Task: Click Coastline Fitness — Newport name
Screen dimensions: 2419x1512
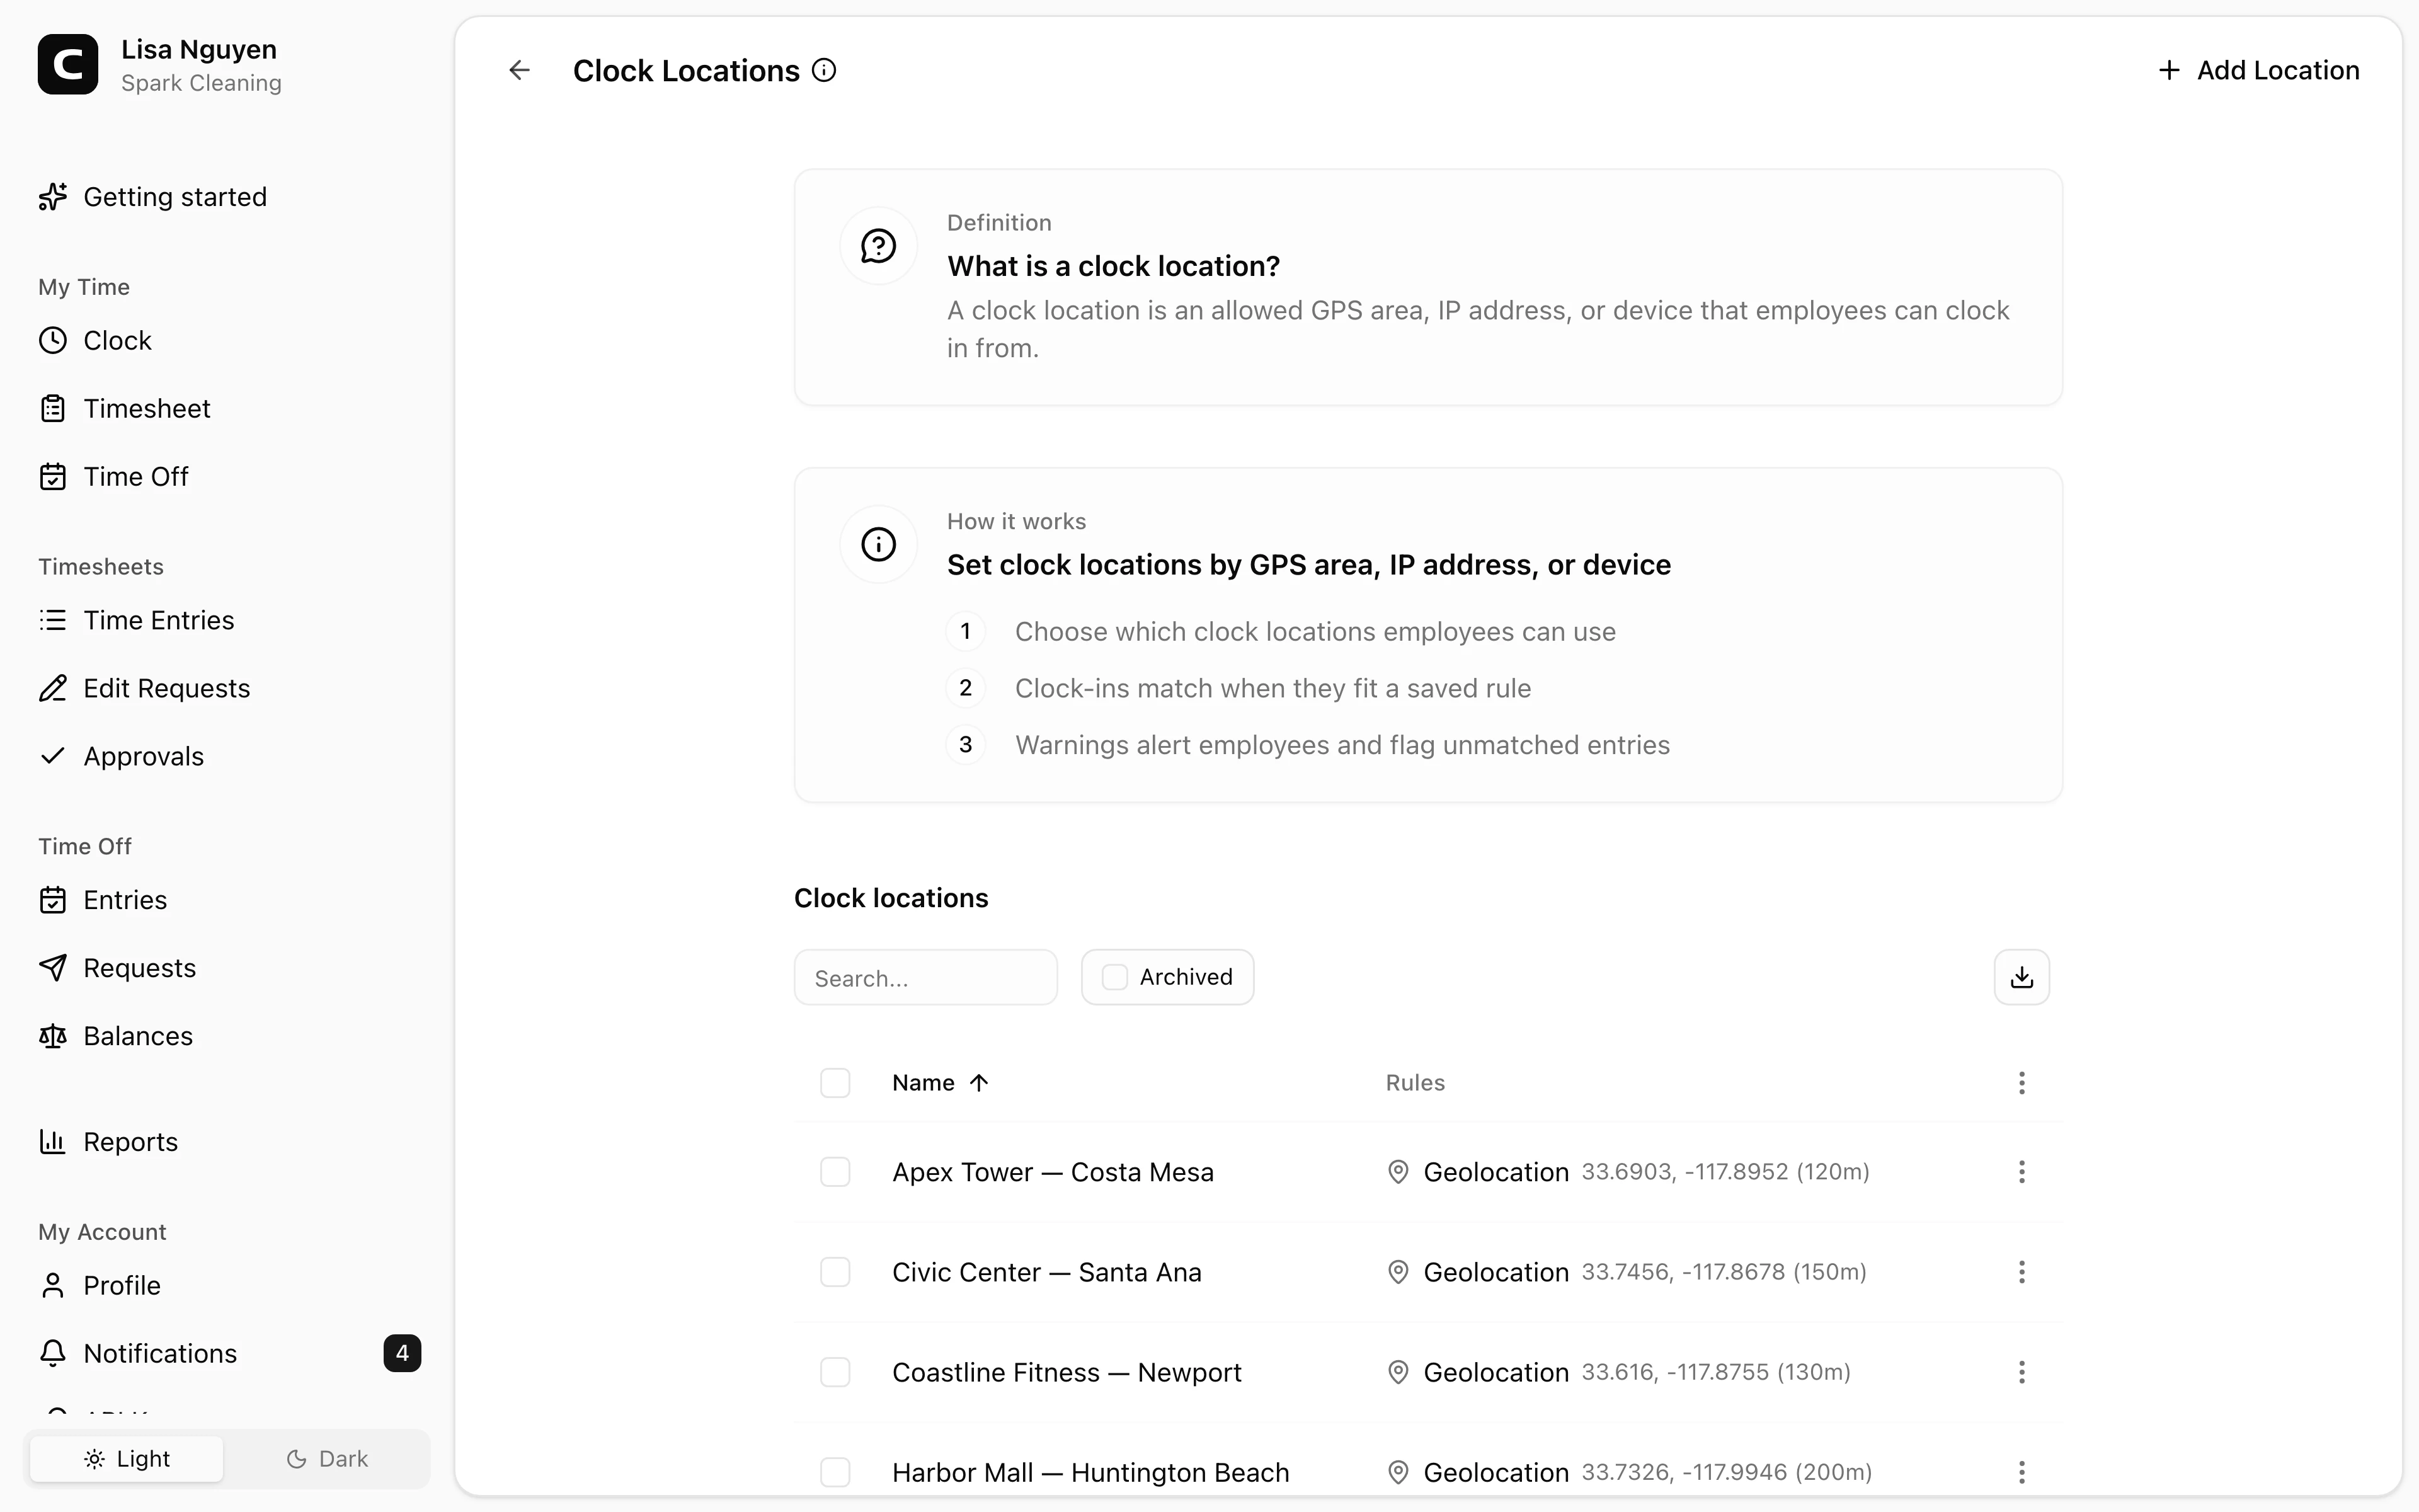Action: (1067, 1372)
